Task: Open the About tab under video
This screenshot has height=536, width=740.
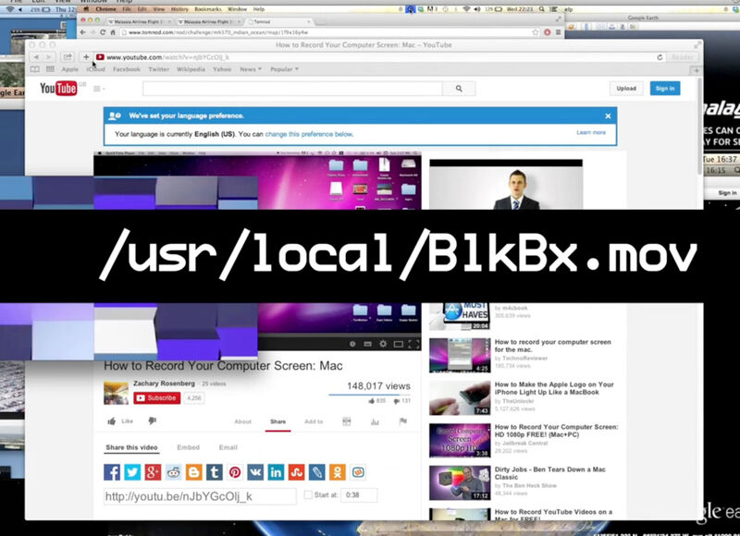Action: 242,421
